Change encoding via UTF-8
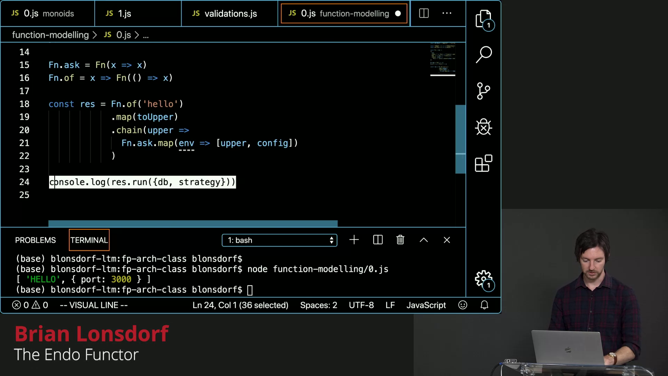 tap(361, 305)
